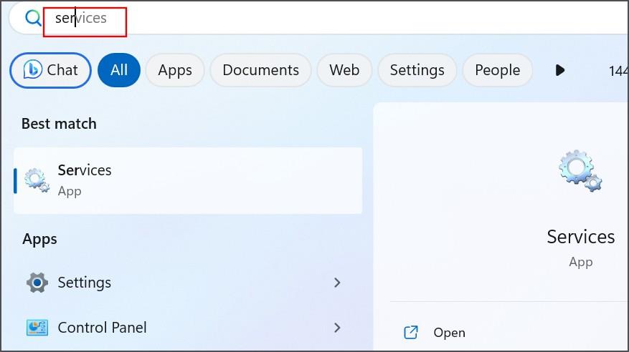Viewport: 629px width, 352px height.
Task: Click Open in the preview pane
Action: pyautogui.click(x=449, y=333)
